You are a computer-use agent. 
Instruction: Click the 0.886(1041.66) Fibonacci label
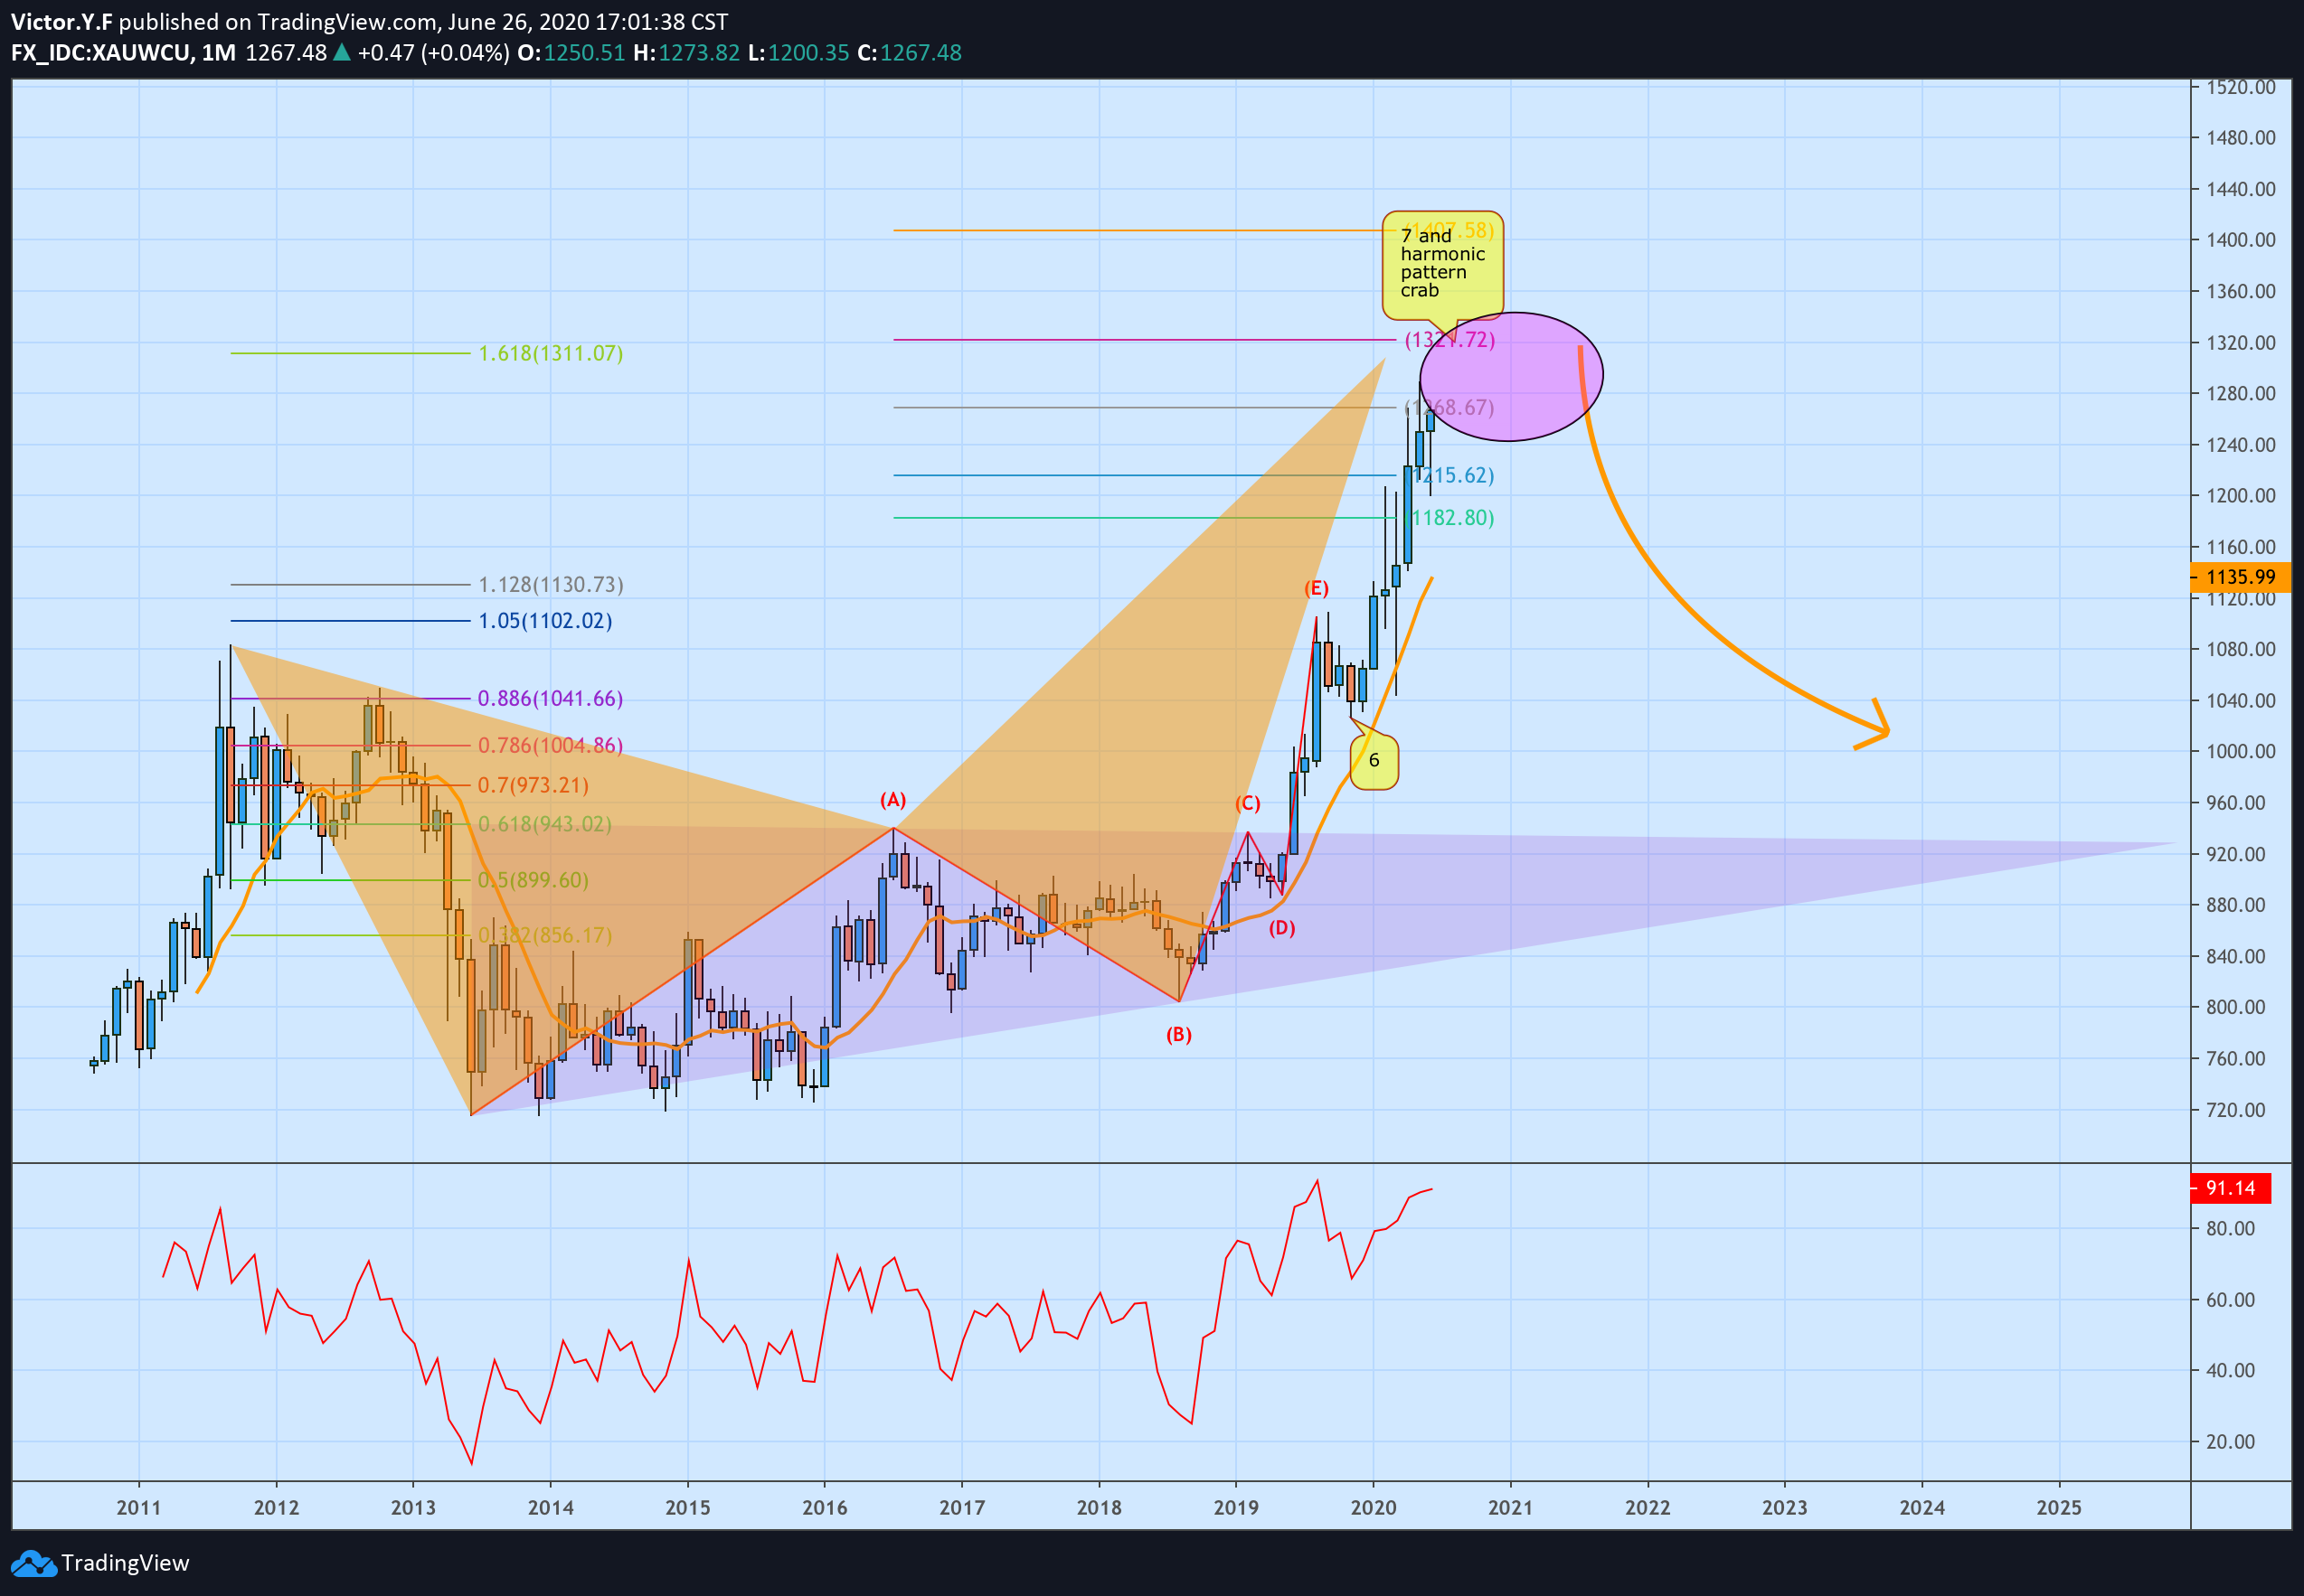tap(551, 698)
